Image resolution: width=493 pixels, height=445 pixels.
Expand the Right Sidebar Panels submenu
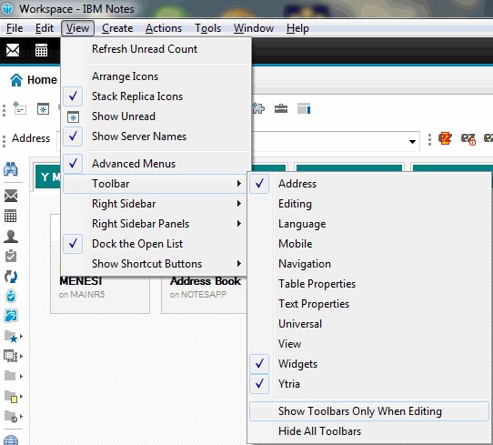[156, 224]
